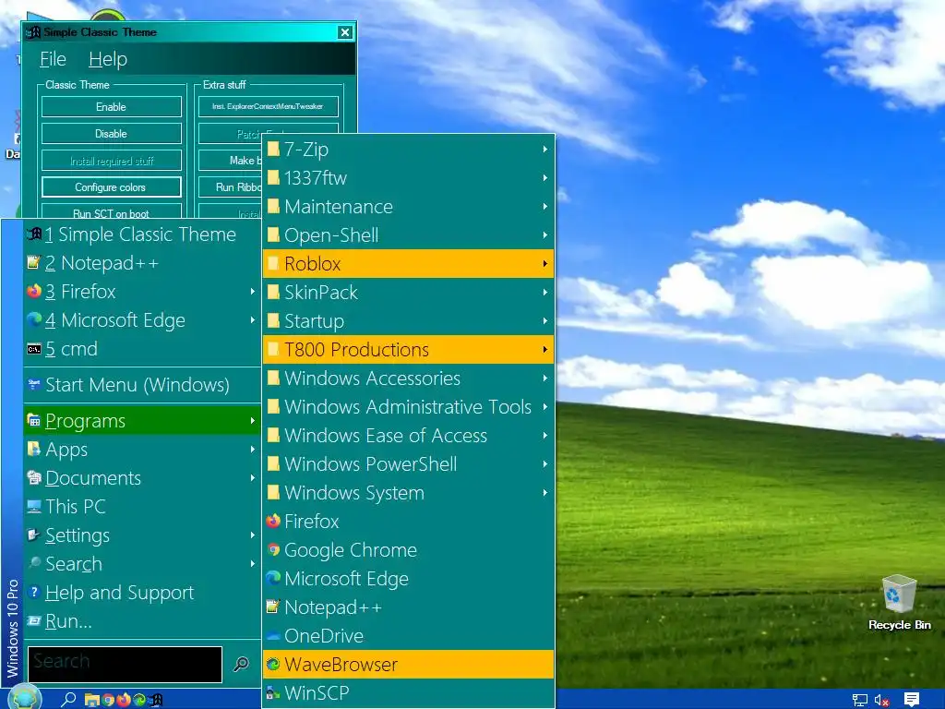Click the search magnifier beside Start search box

point(241,664)
